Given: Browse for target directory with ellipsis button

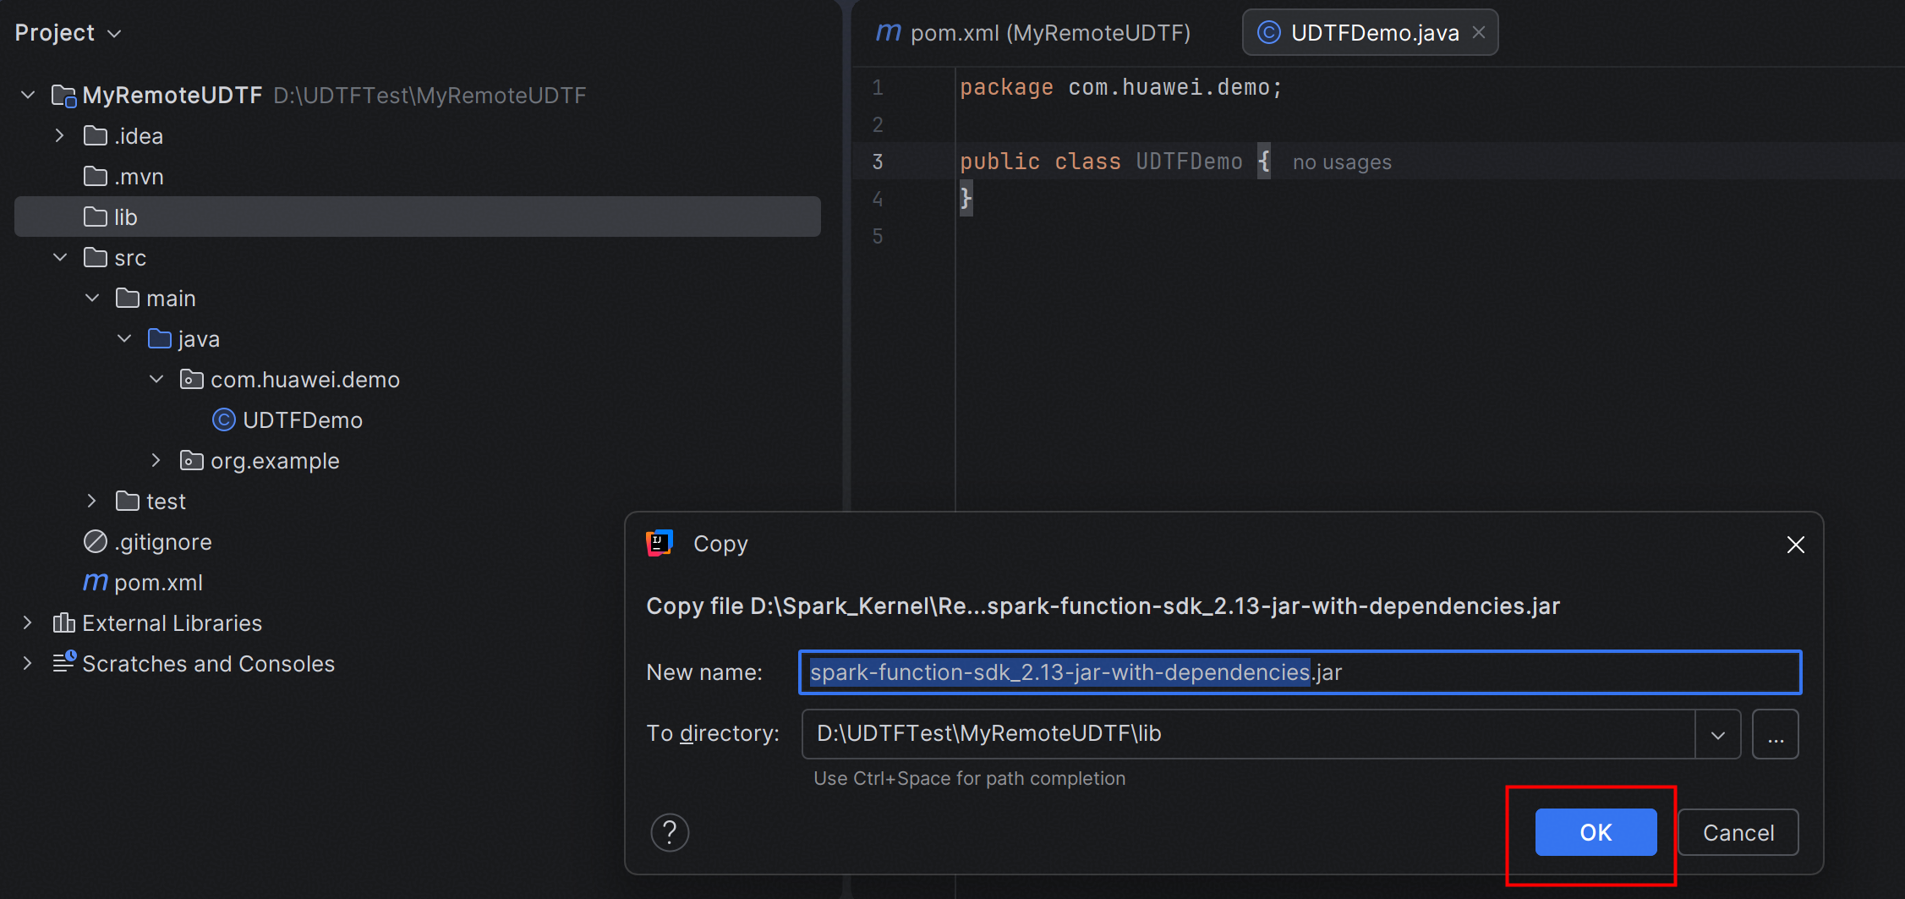Looking at the screenshot, I should point(1775,734).
